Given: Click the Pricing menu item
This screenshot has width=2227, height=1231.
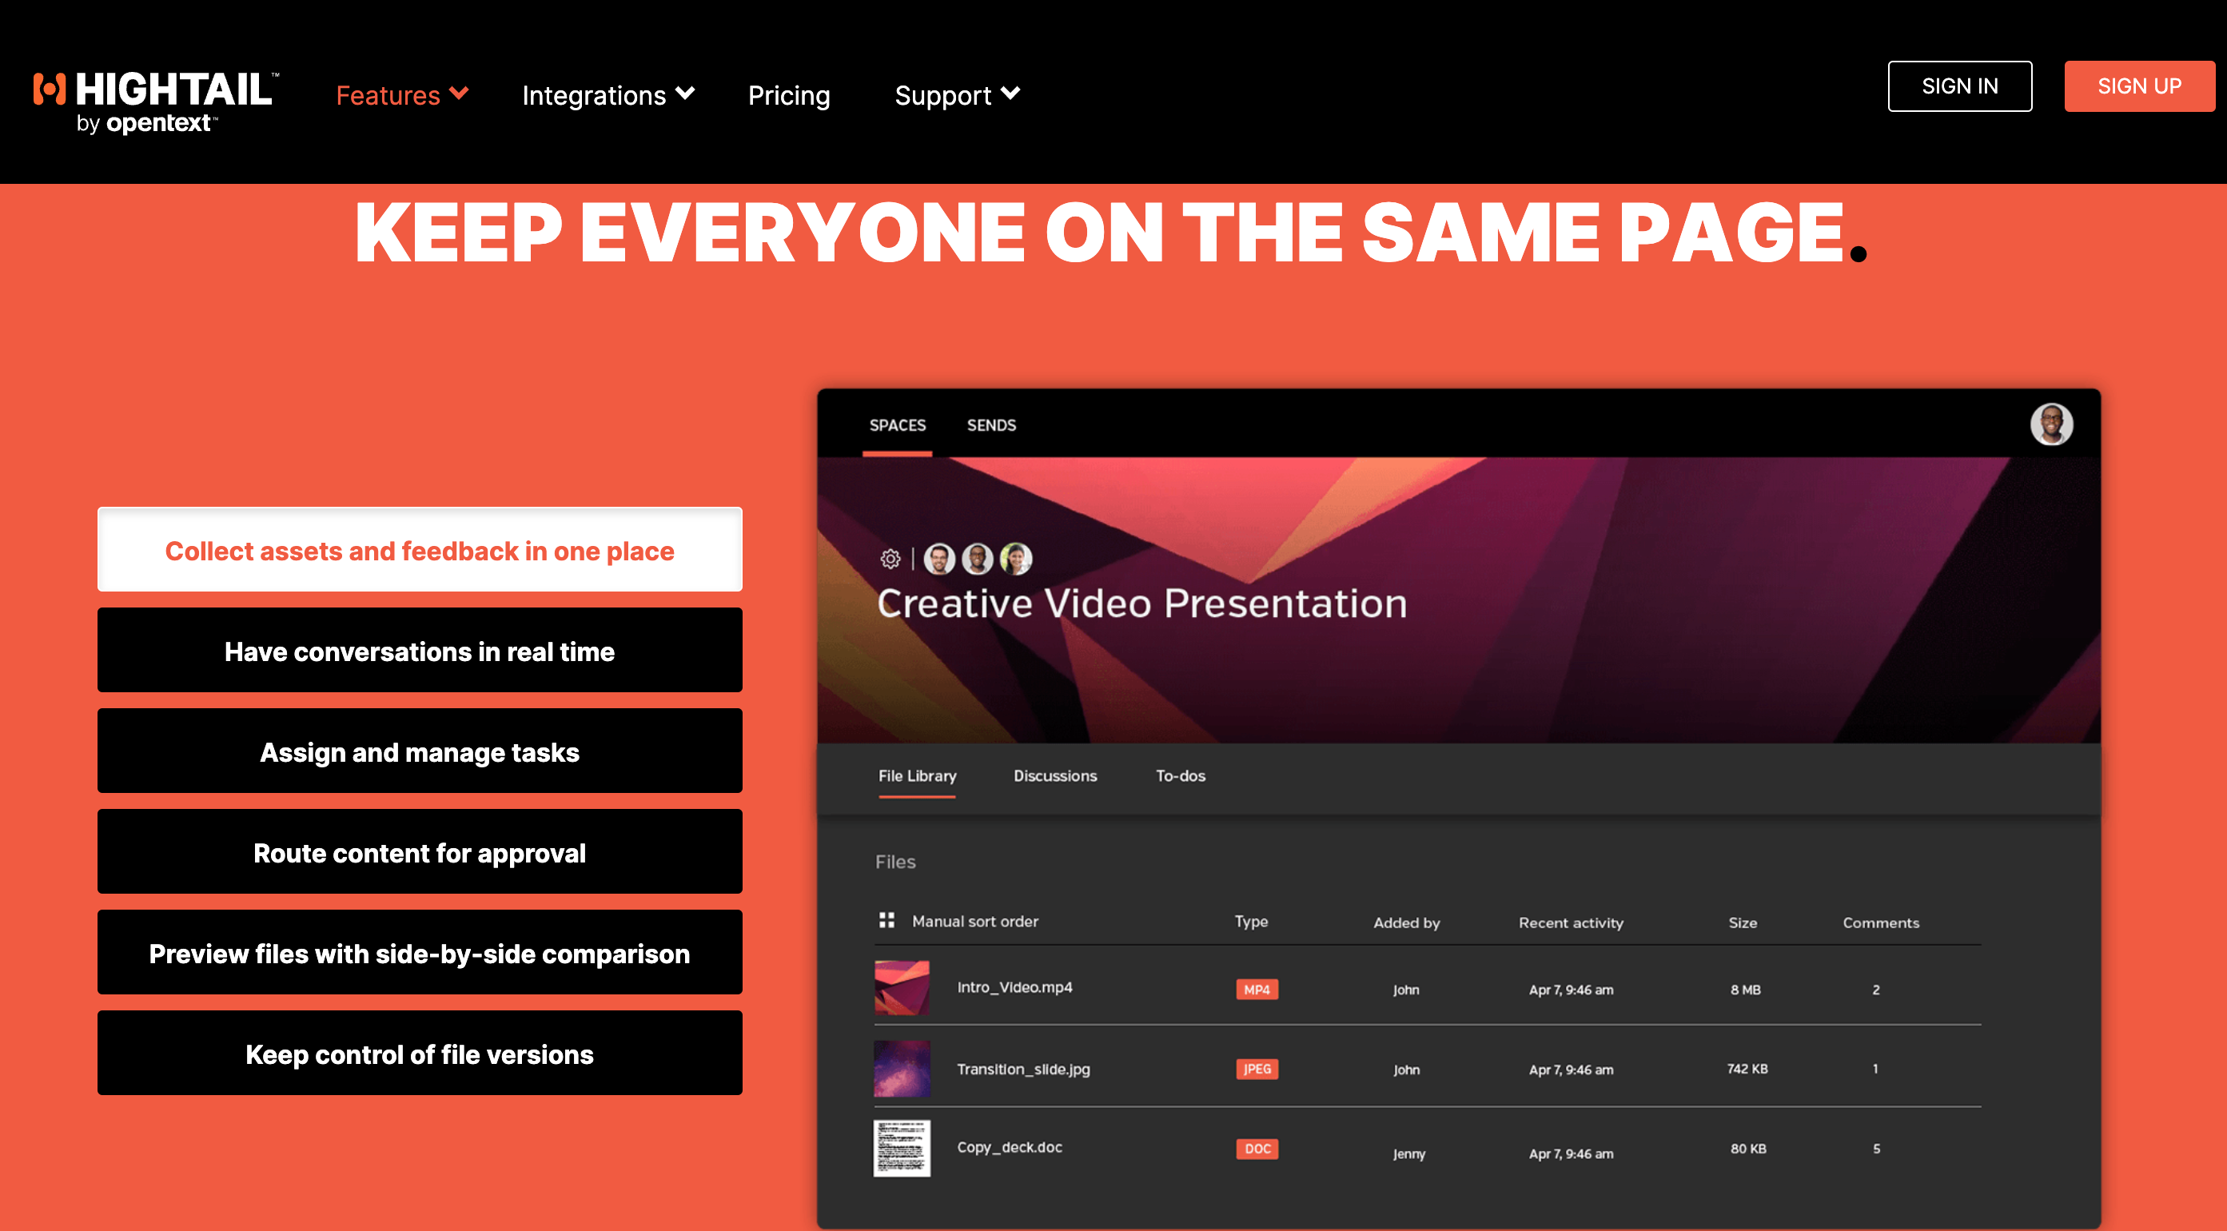Looking at the screenshot, I should pyautogui.click(x=788, y=94).
